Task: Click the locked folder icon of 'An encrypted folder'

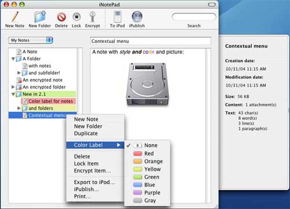Action: (19, 87)
